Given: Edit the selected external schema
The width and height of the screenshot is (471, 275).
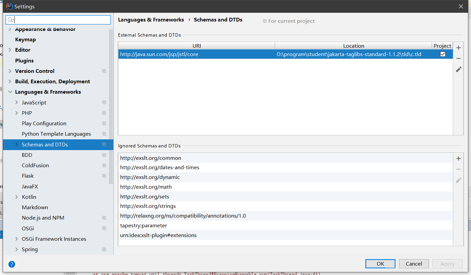Looking at the screenshot, I should [x=459, y=69].
